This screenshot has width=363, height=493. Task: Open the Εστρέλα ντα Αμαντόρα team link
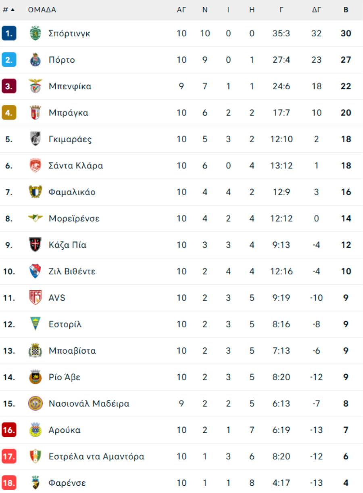(96, 457)
